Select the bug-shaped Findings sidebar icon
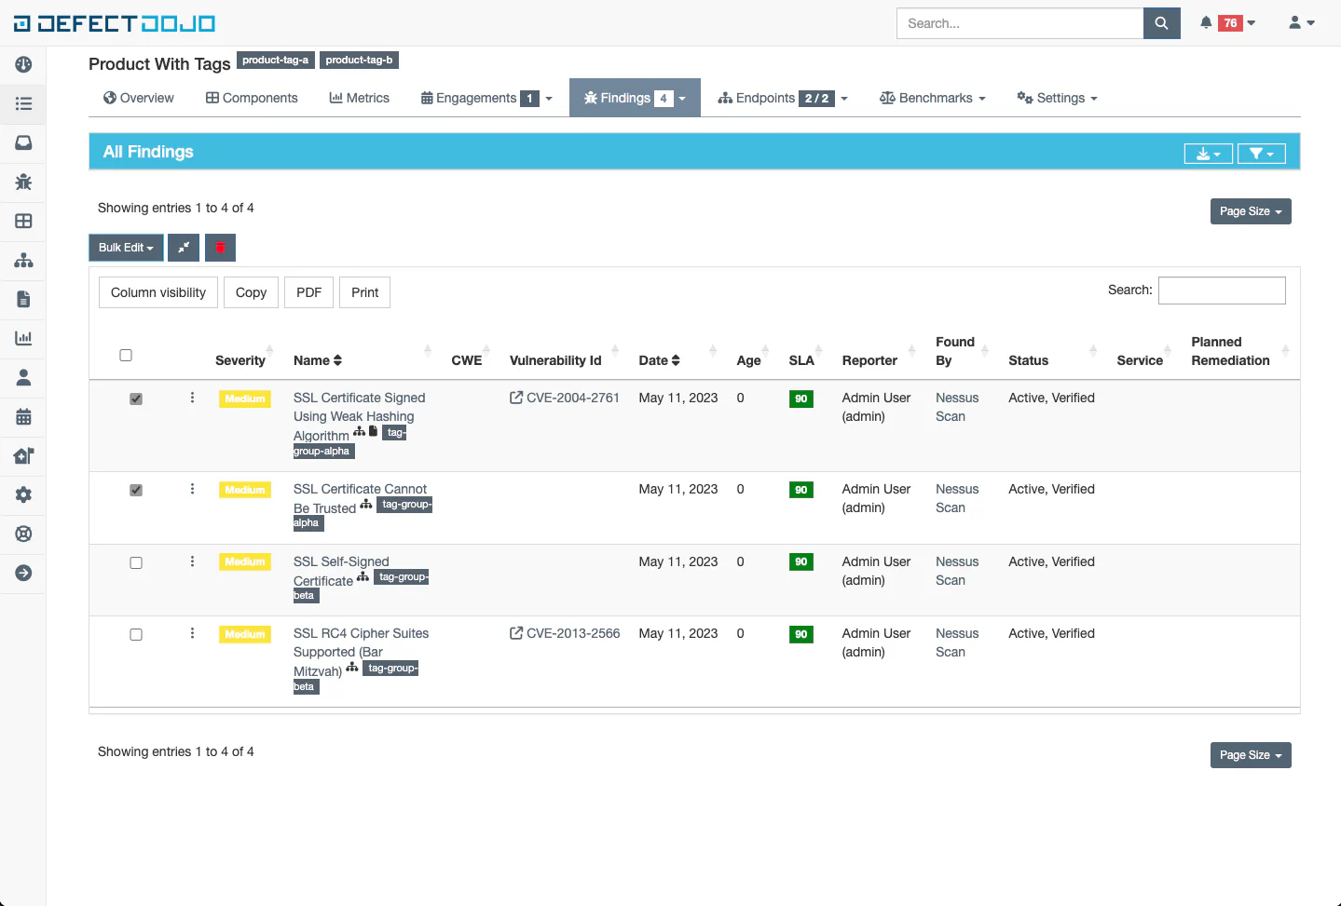Screen dimensions: 1341x906 [22, 182]
